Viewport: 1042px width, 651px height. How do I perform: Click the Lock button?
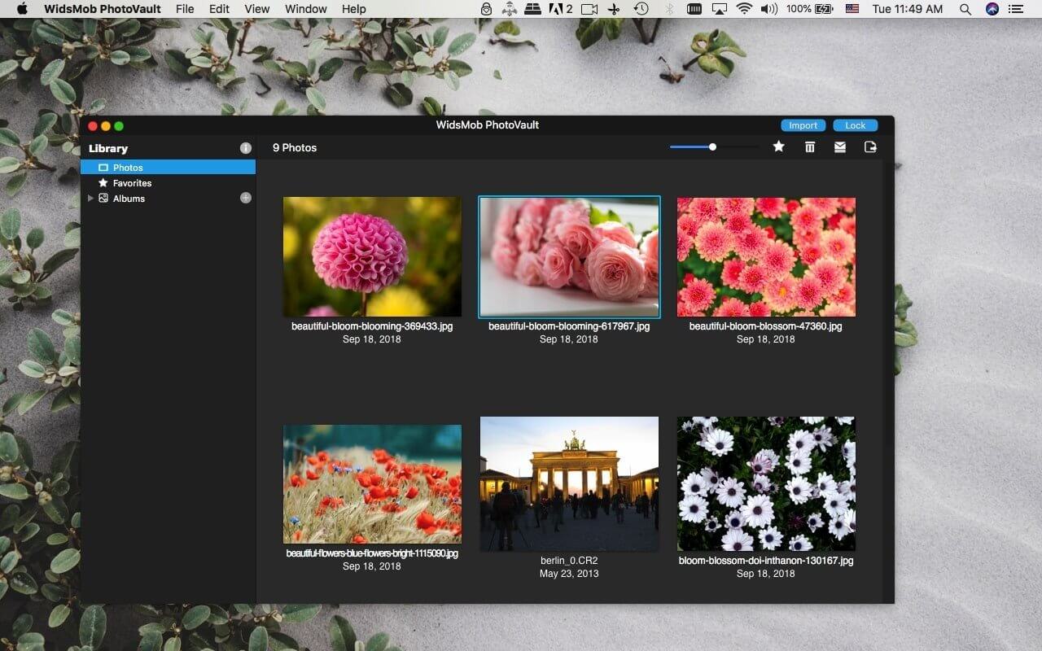(x=855, y=125)
